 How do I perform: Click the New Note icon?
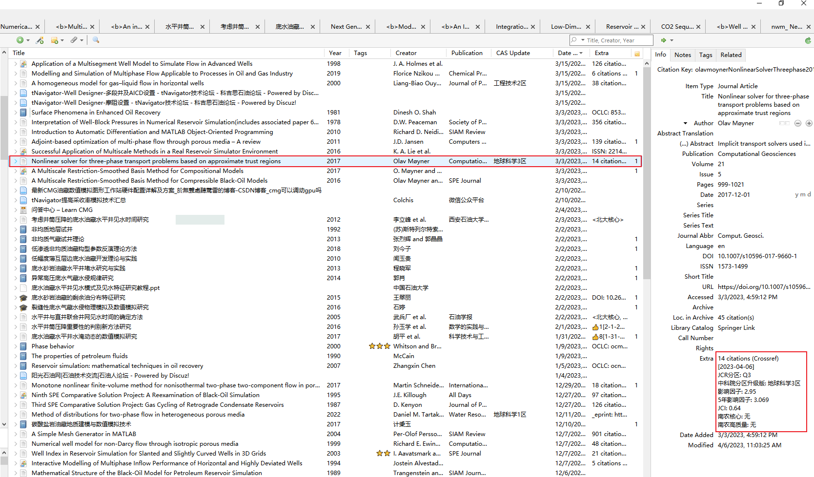(x=54, y=40)
